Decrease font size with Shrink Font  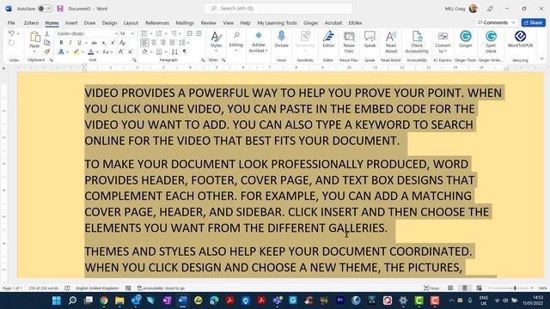(x=130, y=51)
